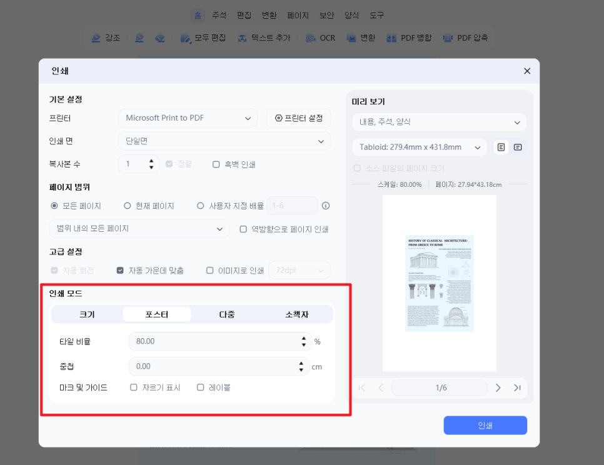
Task: Toggle auto rotate (자동 회전) checkbox
Action: pyautogui.click(x=54, y=271)
